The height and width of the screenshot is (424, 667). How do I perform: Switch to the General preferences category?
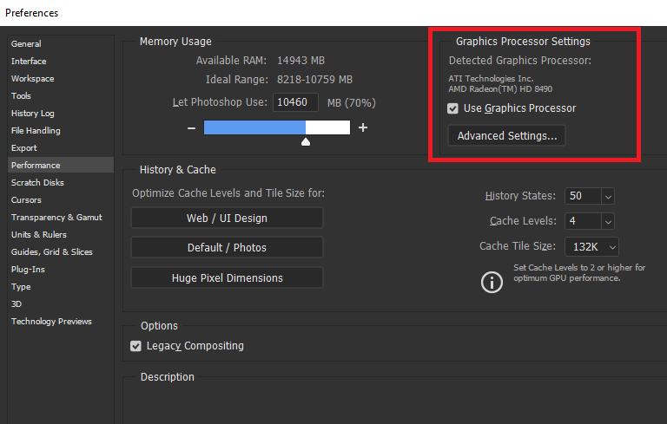click(x=26, y=43)
